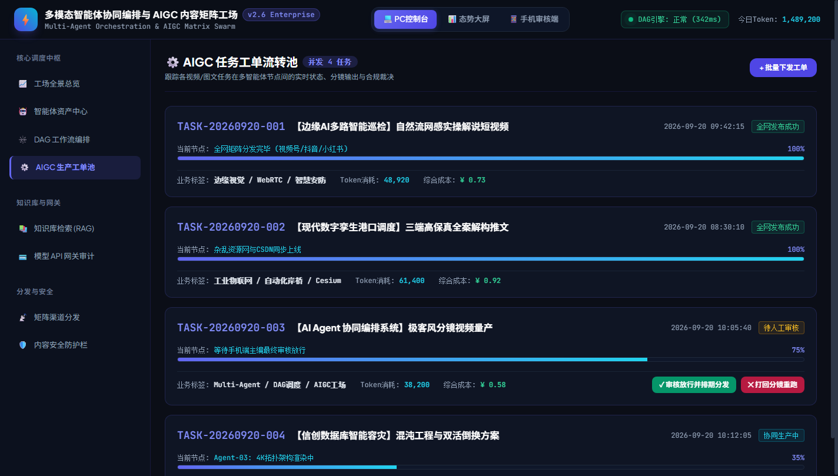This screenshot has height=476, width=838.
Task: Open 工场全景总览 in the sidebar
Action: click(75, 84)
